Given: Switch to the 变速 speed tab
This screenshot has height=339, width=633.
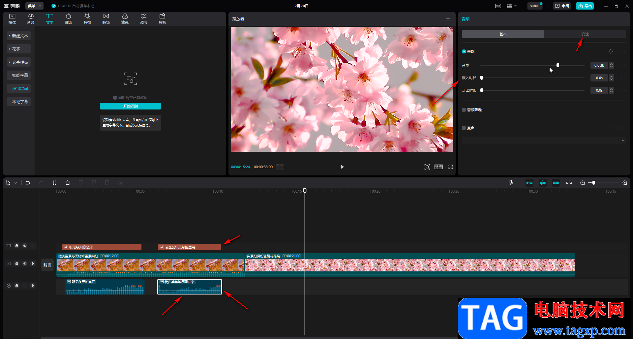Looking at the screenshot, I should (585, 34).
